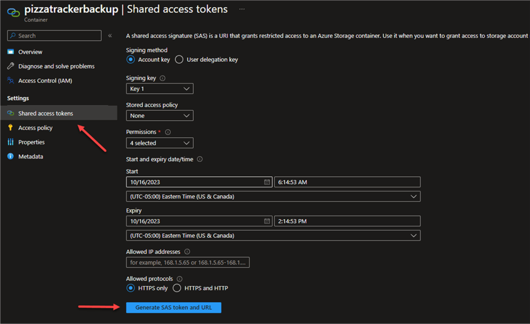Click the collapse sidebar double-chevron icon
Image resolution: width=530 pixels, height=324 pixels.
tap(110, 36)
